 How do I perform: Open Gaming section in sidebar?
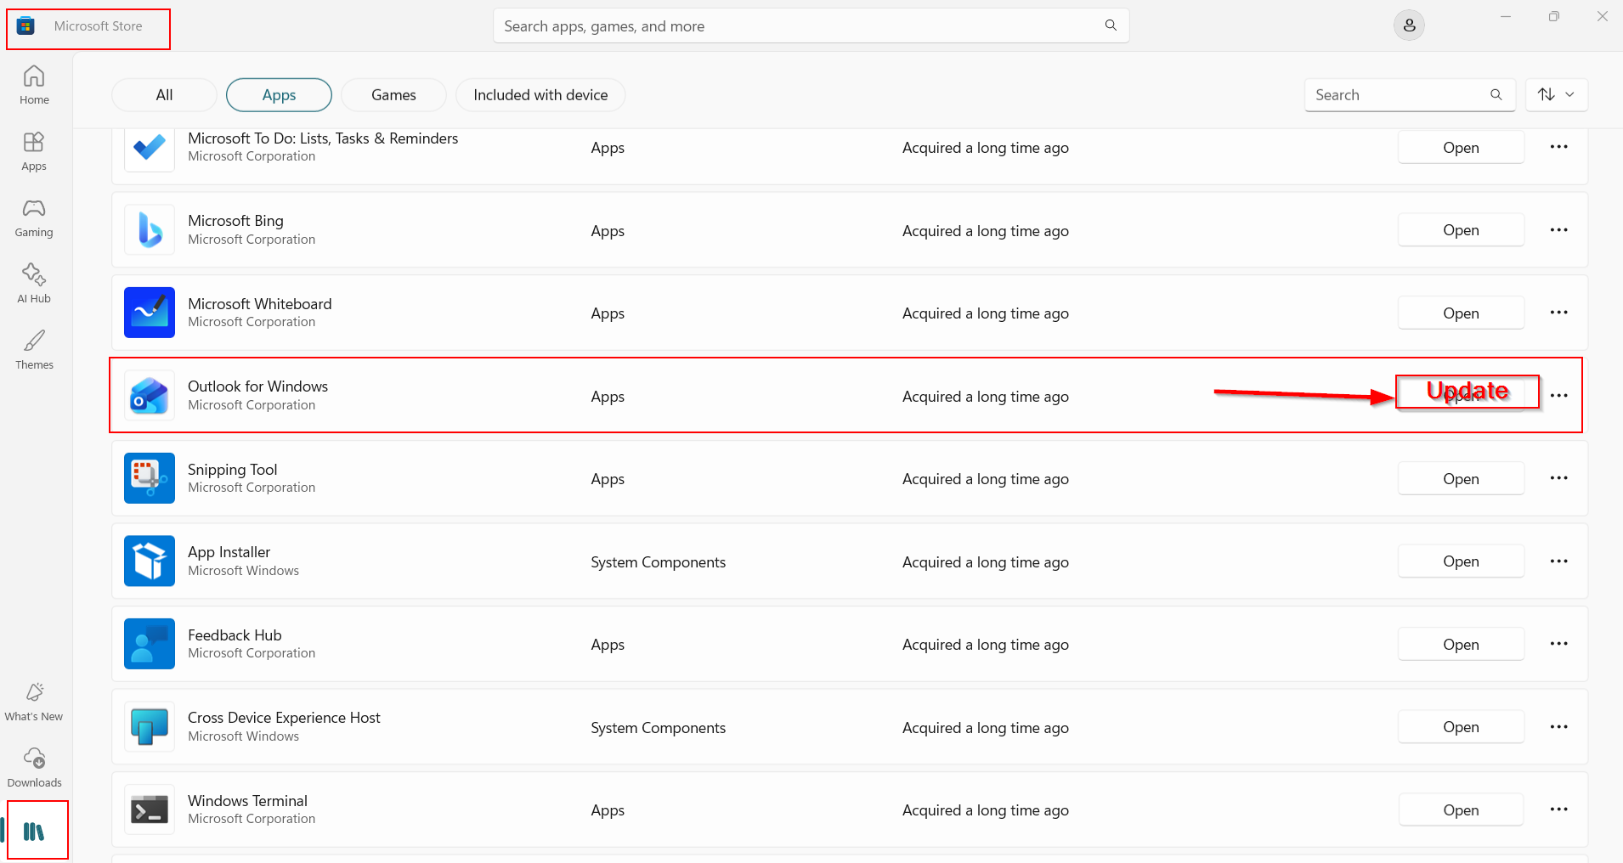[x=34, y=217]
